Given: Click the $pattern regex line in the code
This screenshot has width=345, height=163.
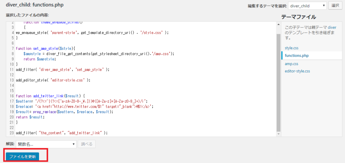Looking at the screenshot, I should point(82,101).
